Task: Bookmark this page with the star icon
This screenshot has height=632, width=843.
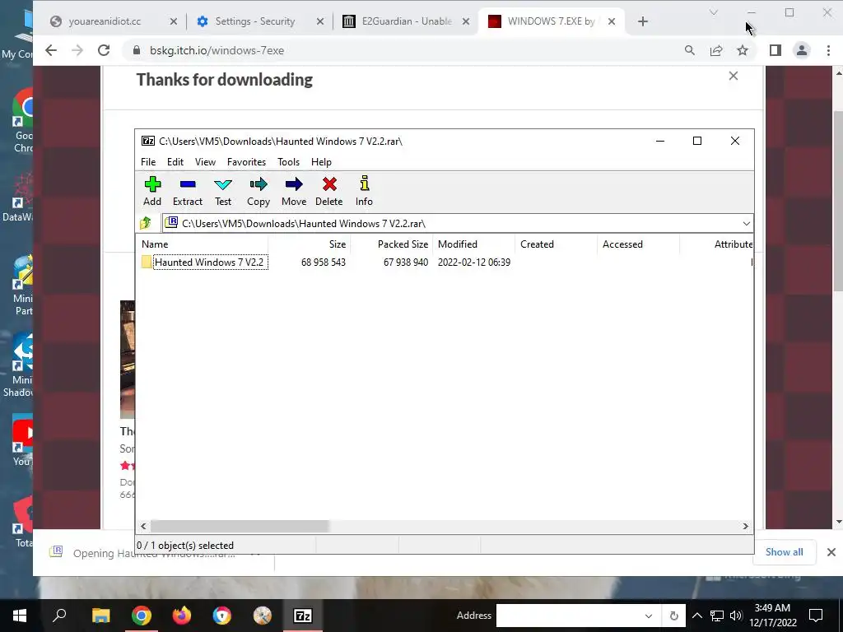Action: tap(743, 50)
